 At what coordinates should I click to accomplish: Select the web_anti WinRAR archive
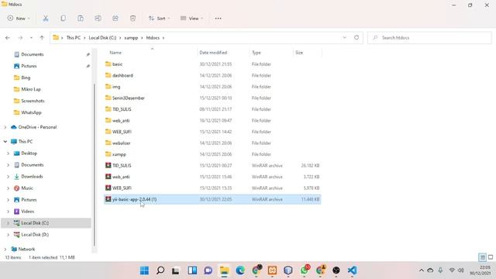(212, 177)
